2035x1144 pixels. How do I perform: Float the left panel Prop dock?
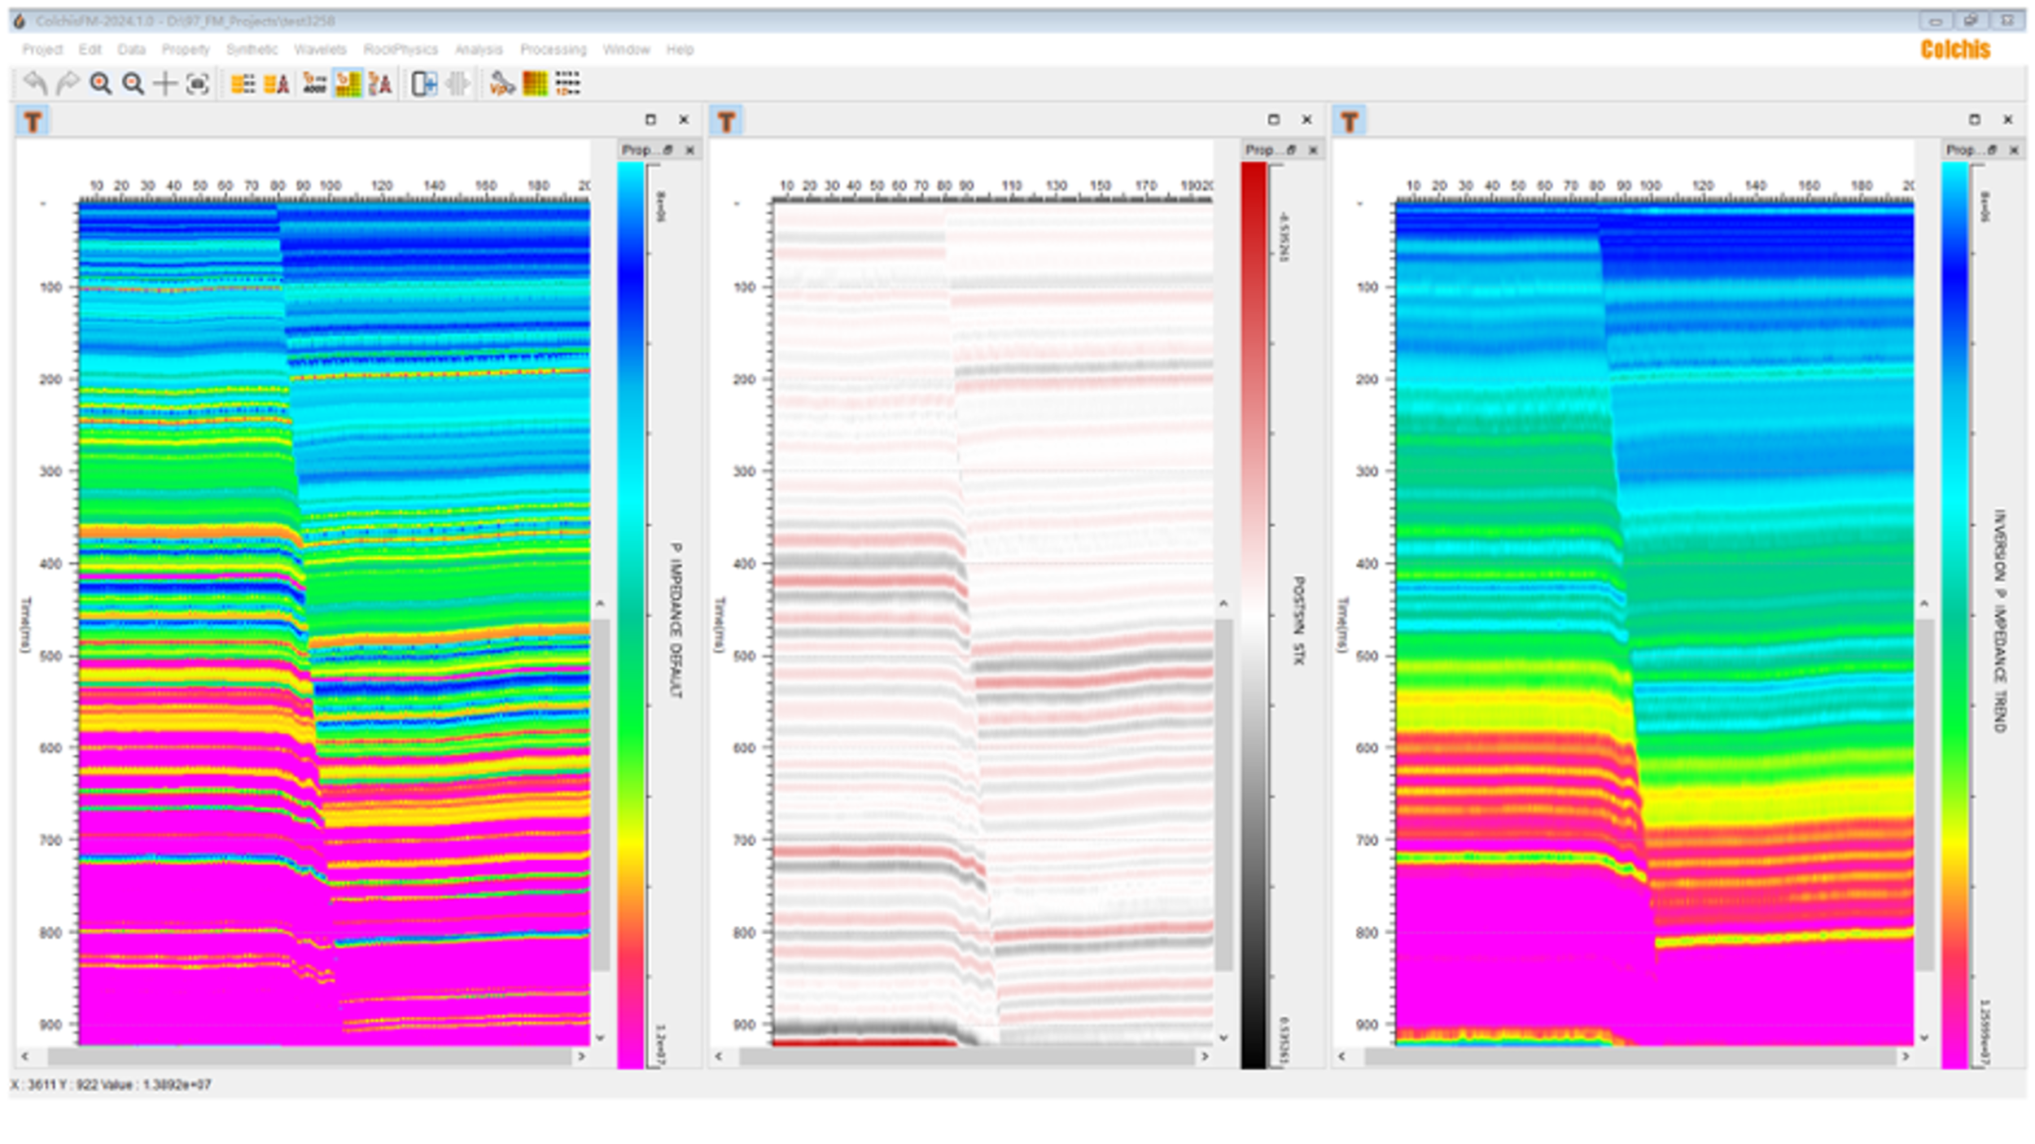[x=668, y=150]
